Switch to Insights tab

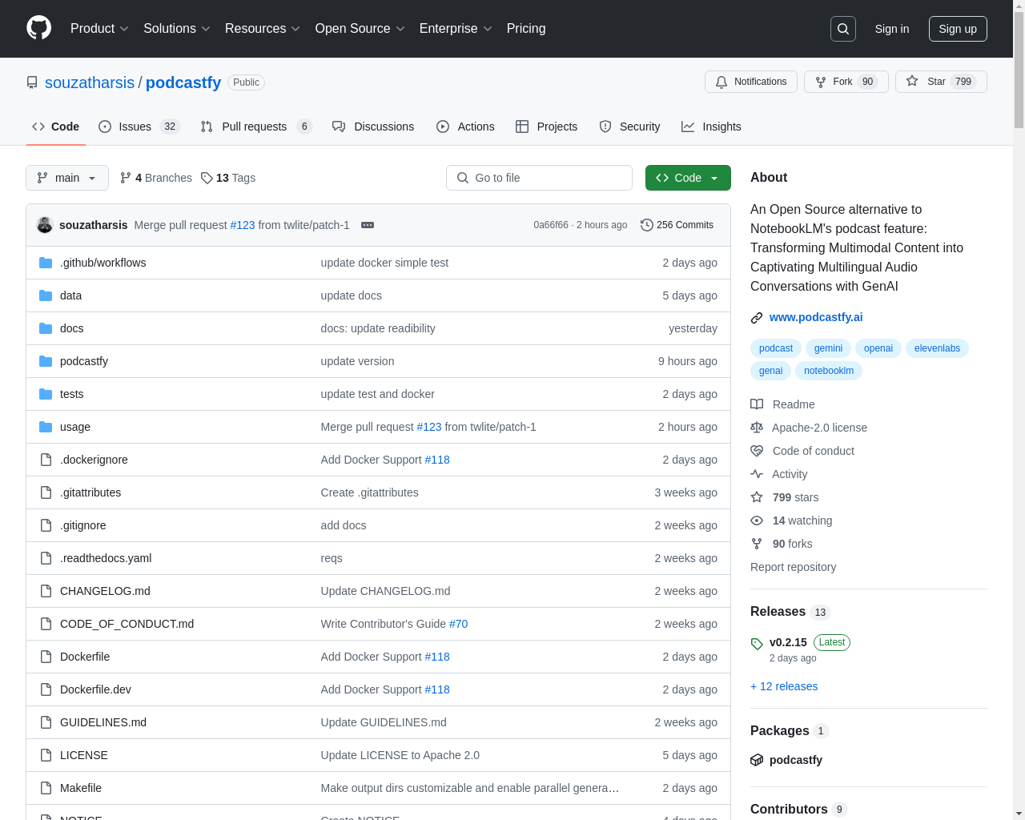711,127
